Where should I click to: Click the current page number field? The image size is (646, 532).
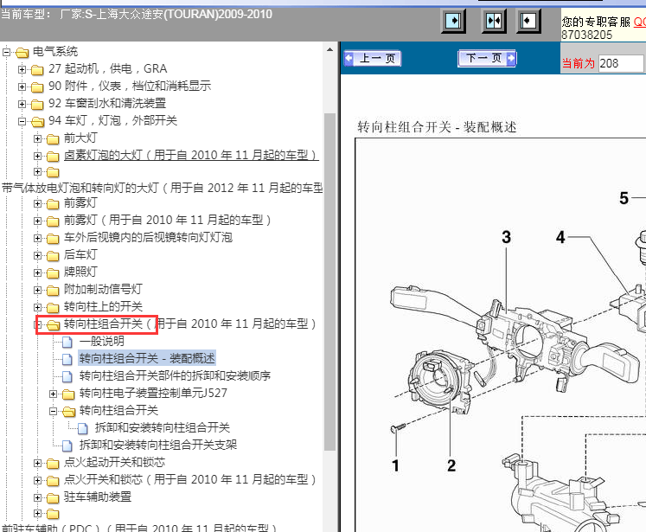tap(620, 64)
